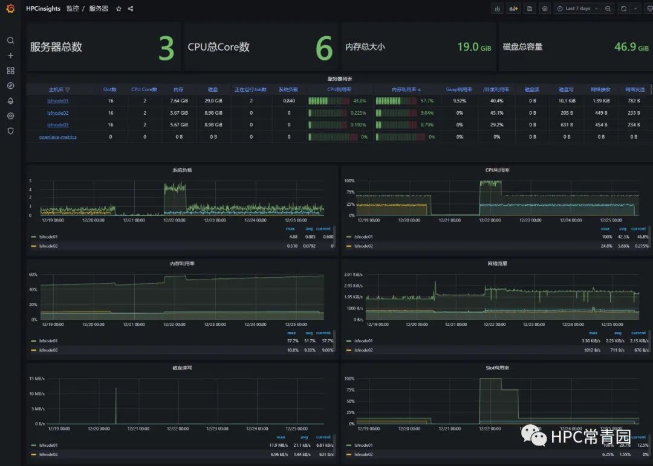Click the HPCinsights title text
The image size is (653, 466).
(44, 8)
